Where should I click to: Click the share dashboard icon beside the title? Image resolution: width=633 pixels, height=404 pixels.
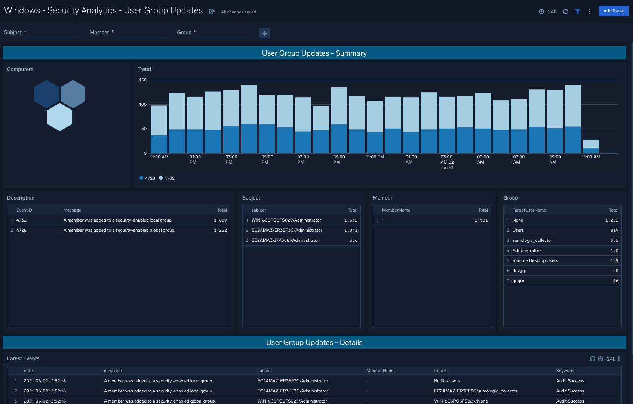[x=212, y=11]
